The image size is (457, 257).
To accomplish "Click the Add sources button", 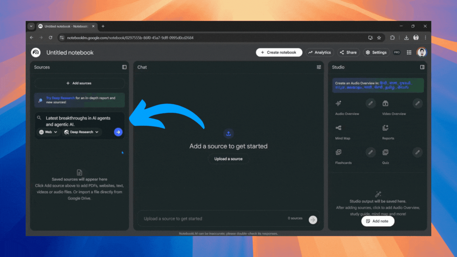I will click(79, 83).
